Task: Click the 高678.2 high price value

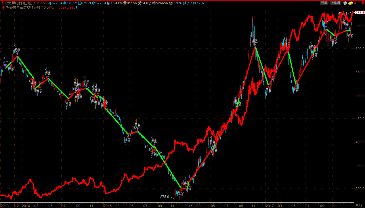Action: [69, 3]
